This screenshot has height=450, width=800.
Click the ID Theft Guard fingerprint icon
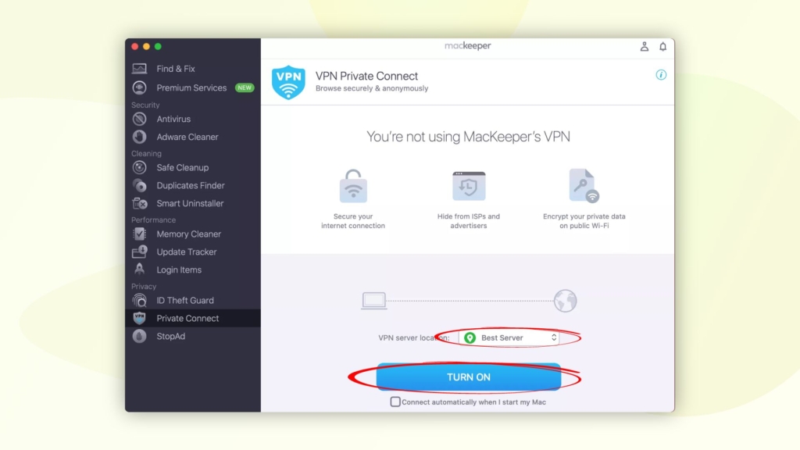click(x=139, y=301)
